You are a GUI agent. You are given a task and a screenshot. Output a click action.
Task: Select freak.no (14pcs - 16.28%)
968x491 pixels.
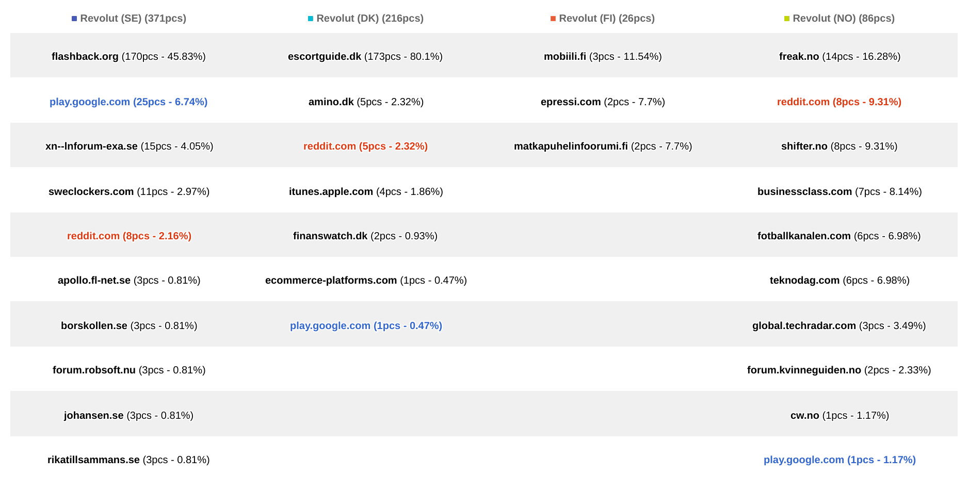840,57
